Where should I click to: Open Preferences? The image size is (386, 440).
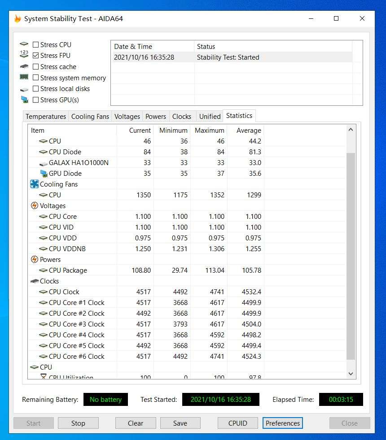[x=283, y=423]
